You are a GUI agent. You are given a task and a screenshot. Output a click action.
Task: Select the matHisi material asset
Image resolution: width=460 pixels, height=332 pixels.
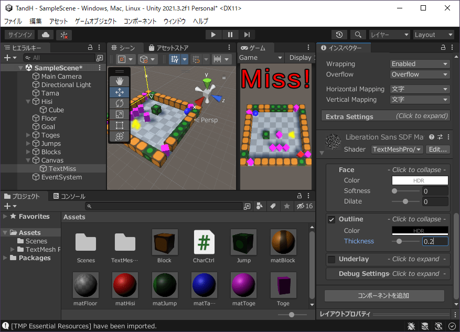tap(125, 289)
